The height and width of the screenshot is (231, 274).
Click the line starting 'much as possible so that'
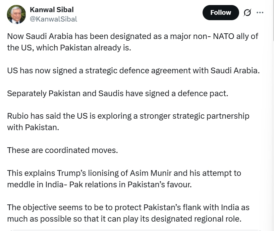(124, 219)
